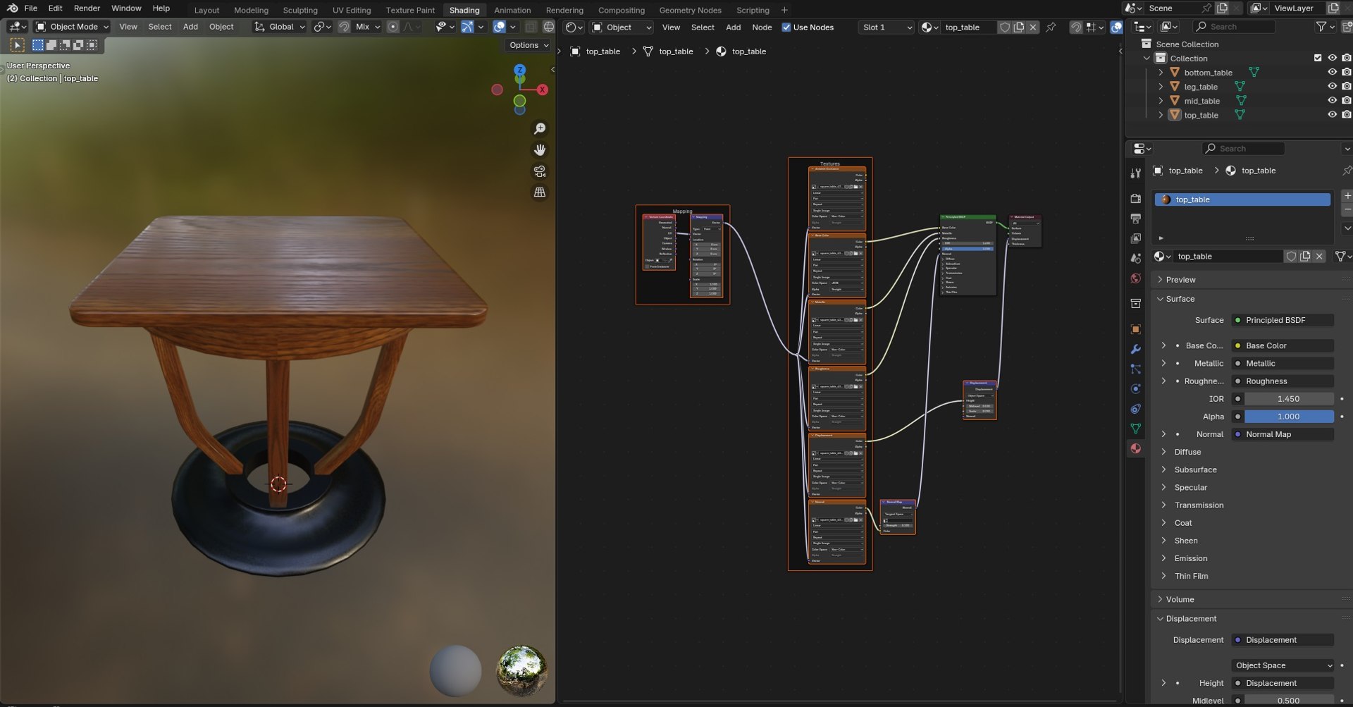The width and height of the screenshot is (1353, 707).
Task: Click Displacement linked node button
Action: pos(1283,640)
